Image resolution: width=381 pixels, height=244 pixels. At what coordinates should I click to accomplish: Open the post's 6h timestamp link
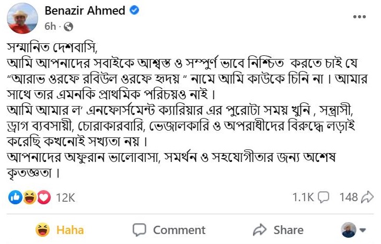(50, 26)
